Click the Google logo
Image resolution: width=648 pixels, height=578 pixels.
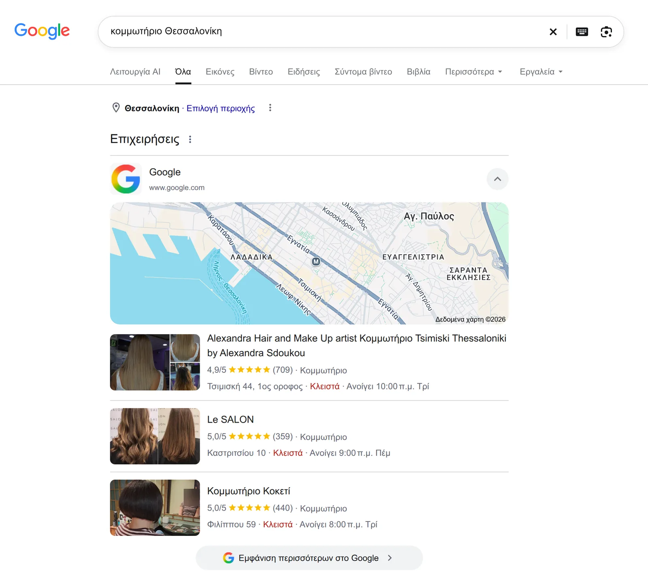[x=42, y=31]
